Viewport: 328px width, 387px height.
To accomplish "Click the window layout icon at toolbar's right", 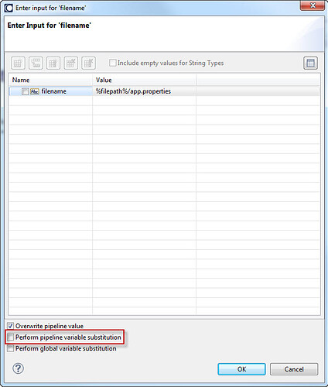I will (310, 63).
